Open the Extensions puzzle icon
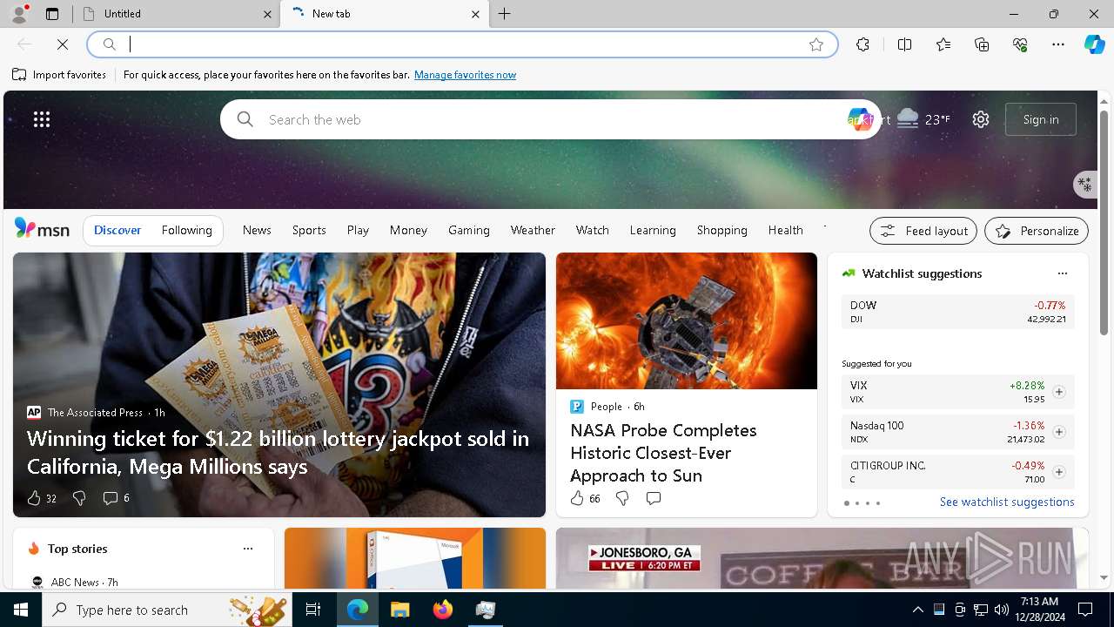This screenshot has height=627, width=1114. (x=862, y=44)
